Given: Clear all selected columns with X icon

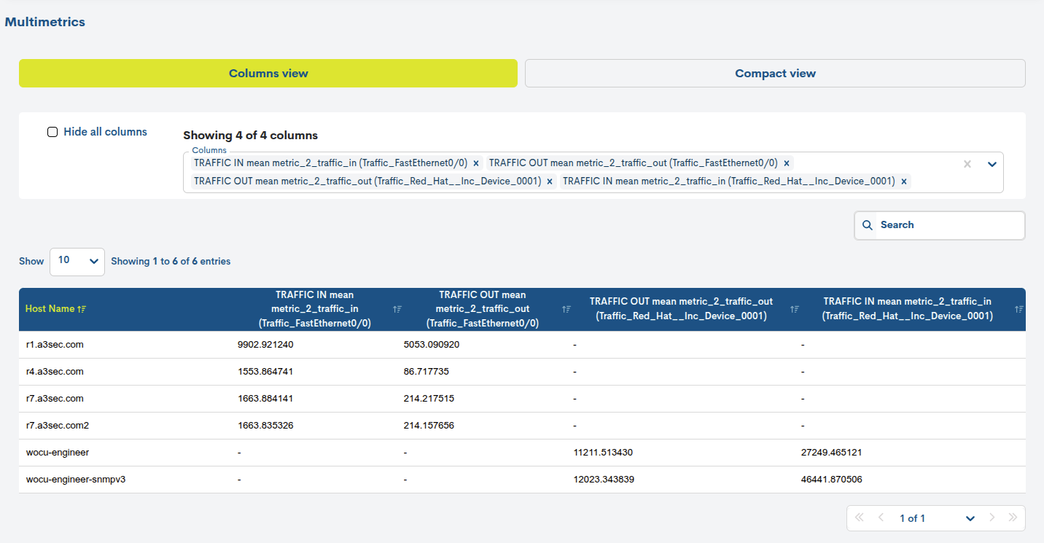Looking at the screenshot, I should coord(967,164).
